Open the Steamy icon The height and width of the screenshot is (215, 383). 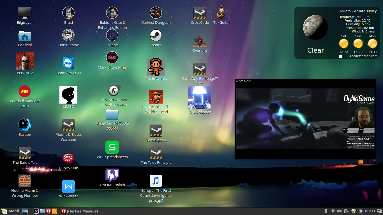156,35
